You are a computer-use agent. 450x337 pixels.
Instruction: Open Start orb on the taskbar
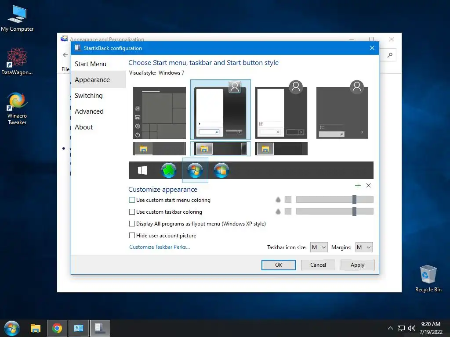click(12, 328)
